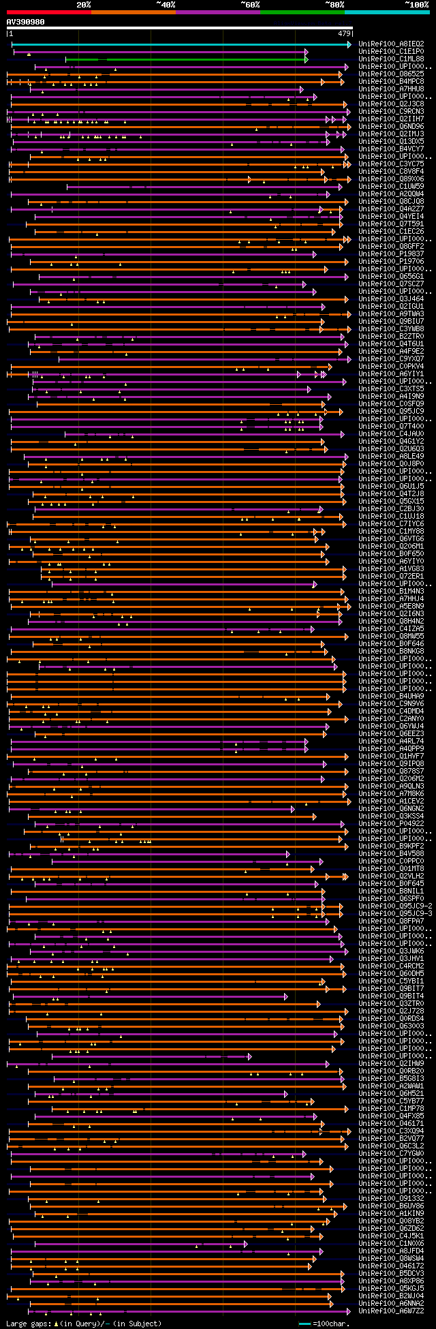Select the UniRef100_P19706 label
The height and width of the screenshot is (1329, 436).
391,261
